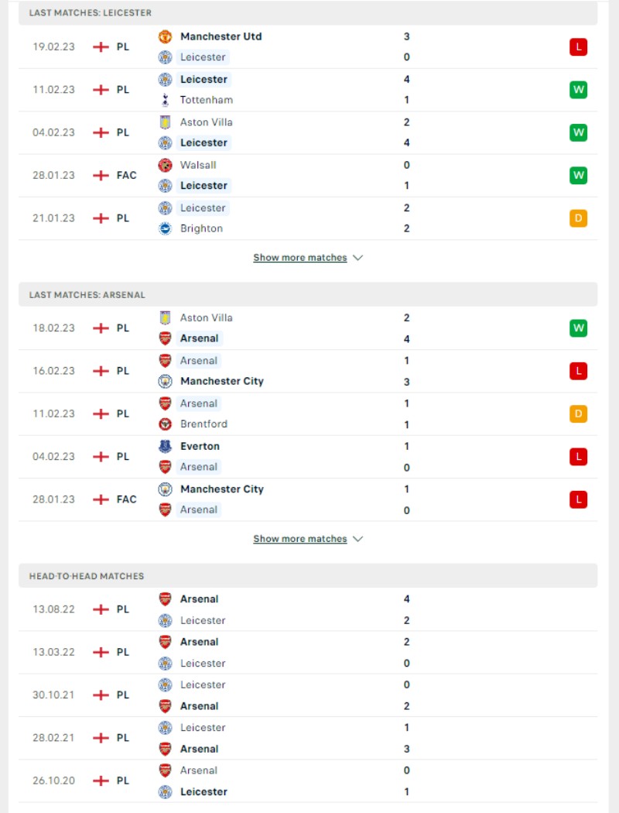This screenshot has height=813, width=619.
Task: Select Manchester City team name on 16.02.23
Action: click(x=222, y=381)
